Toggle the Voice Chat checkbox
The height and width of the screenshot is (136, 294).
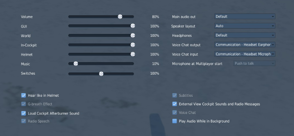pyautogui.click(x=175, y=112)
